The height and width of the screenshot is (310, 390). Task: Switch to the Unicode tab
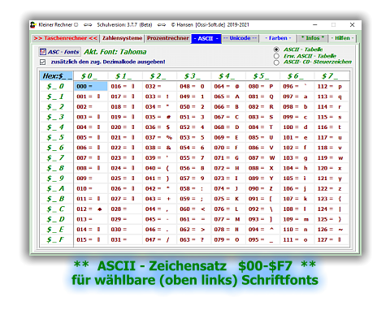click(240, 38)
